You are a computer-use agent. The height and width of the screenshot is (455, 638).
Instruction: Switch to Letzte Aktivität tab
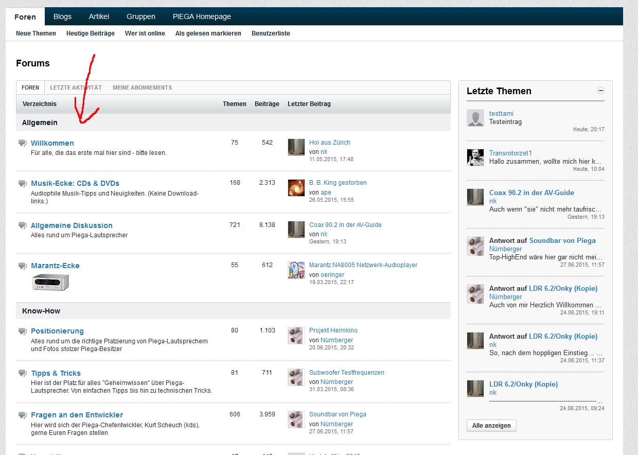(76, 87)
